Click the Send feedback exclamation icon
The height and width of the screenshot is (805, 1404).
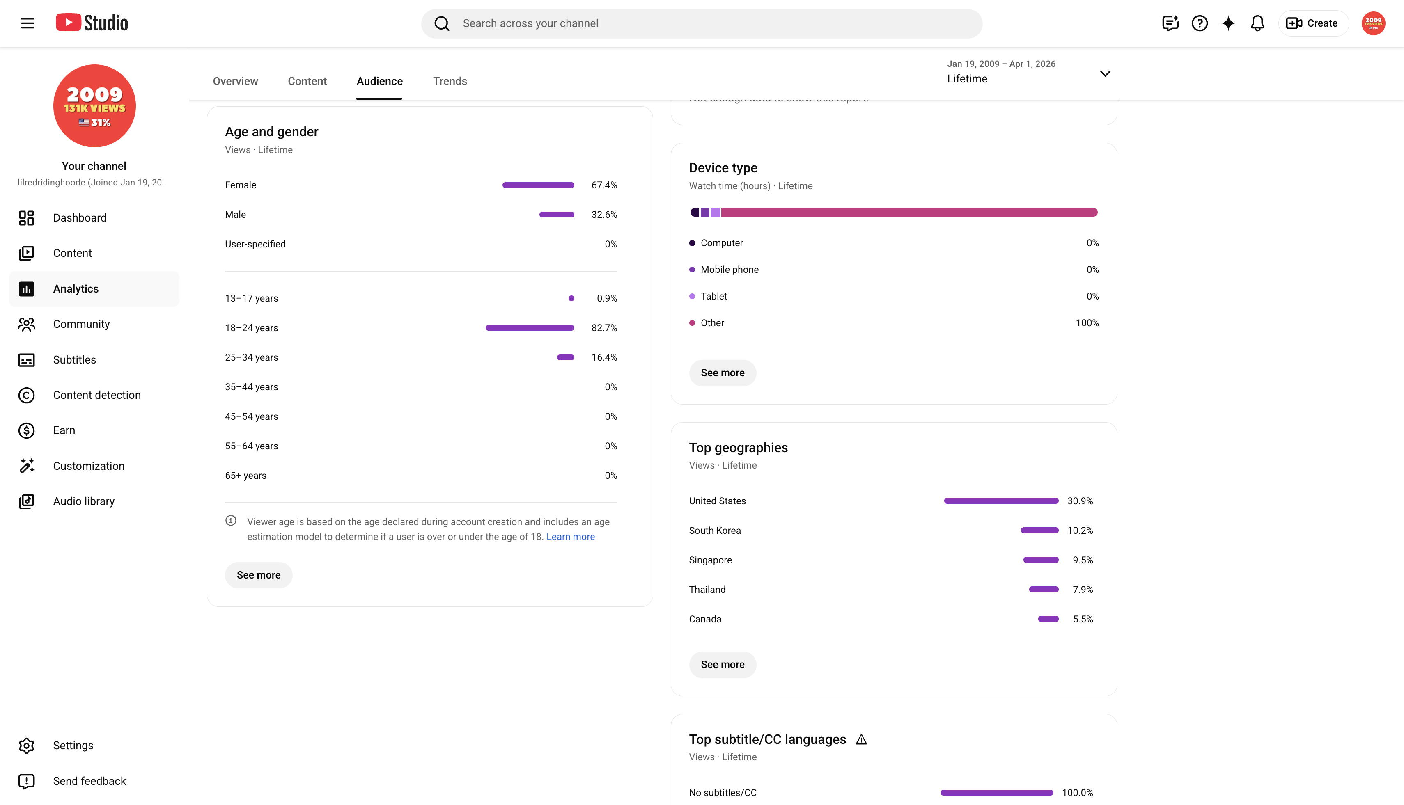pyautogui.click(x=27, y=781)
